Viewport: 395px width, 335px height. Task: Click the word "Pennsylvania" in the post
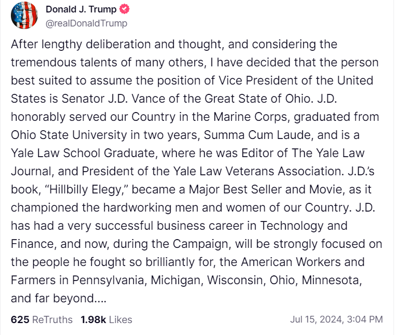(x=111, y=280)
